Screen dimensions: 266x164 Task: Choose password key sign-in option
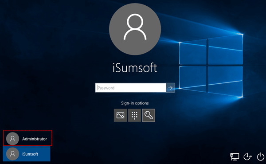[x=149, y=115]
